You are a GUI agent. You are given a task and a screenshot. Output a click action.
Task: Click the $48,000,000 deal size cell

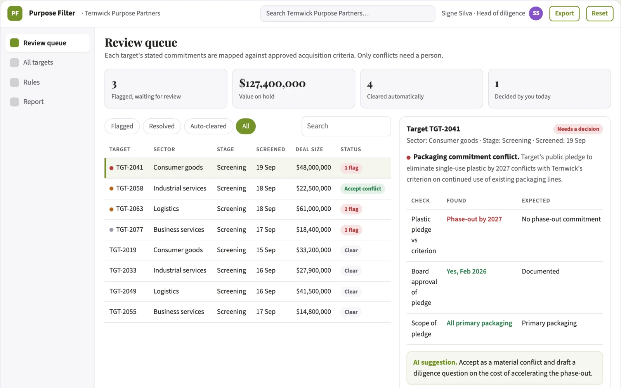tap(314, 168)
